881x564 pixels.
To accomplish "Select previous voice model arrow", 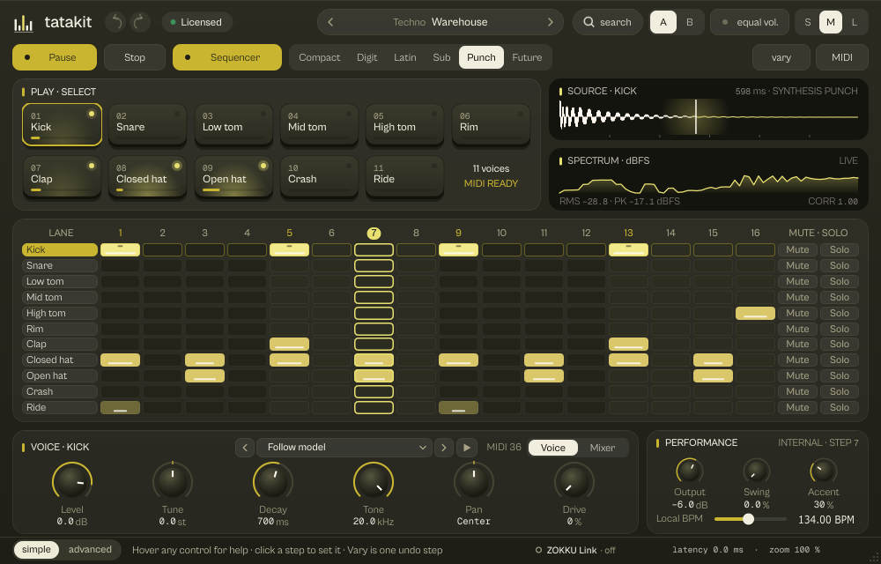I will [x=245, y=448].
